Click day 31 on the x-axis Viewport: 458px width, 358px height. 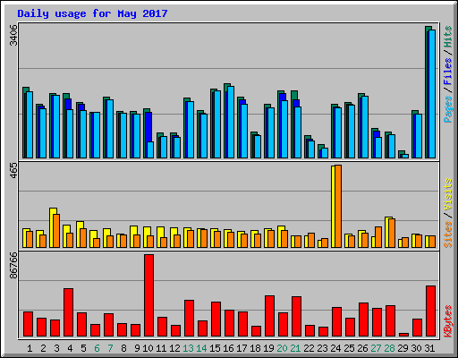[429, 348]
